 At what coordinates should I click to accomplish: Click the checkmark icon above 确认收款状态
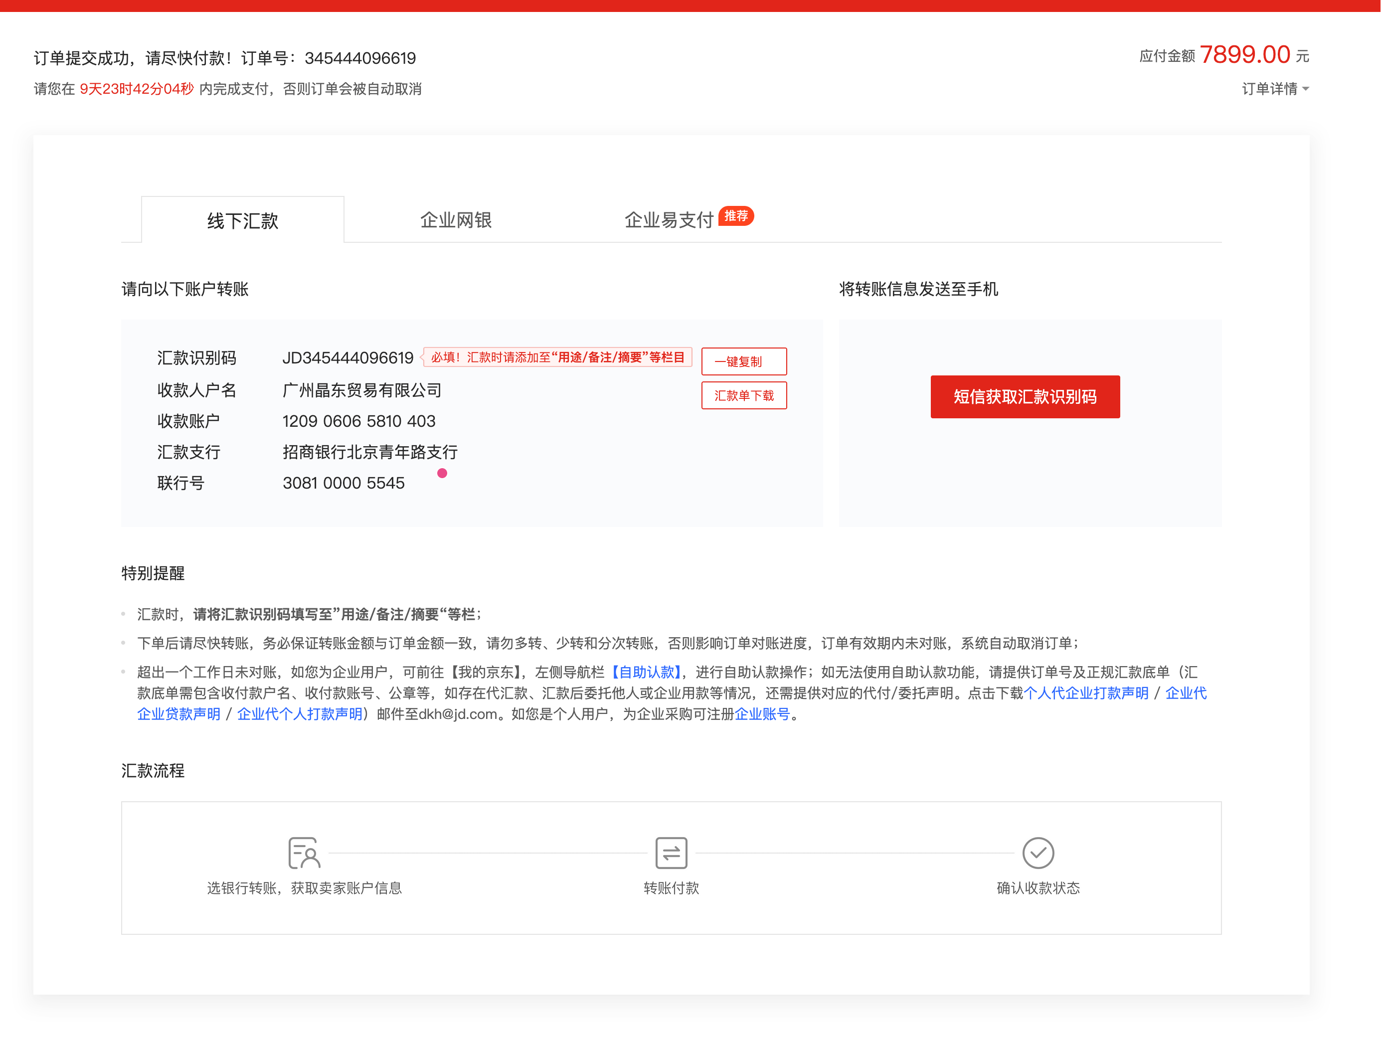(x=1038, y=853)
